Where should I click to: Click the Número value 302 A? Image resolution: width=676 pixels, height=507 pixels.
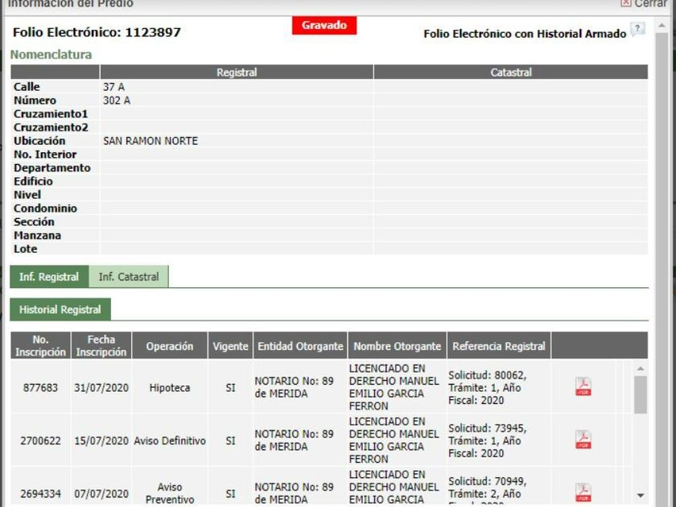(117, 101)
